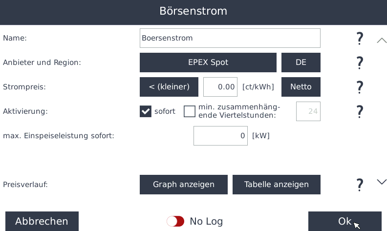Uncheck the sofort activation checkbox
Image resolution: width=387 pixels, height=231 pixels.
[146, 111]
